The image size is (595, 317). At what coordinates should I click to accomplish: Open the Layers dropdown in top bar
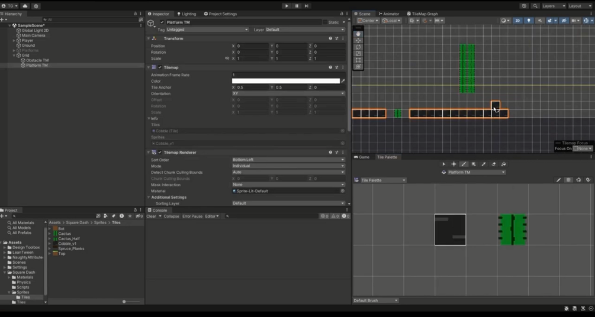click(554, 6)
